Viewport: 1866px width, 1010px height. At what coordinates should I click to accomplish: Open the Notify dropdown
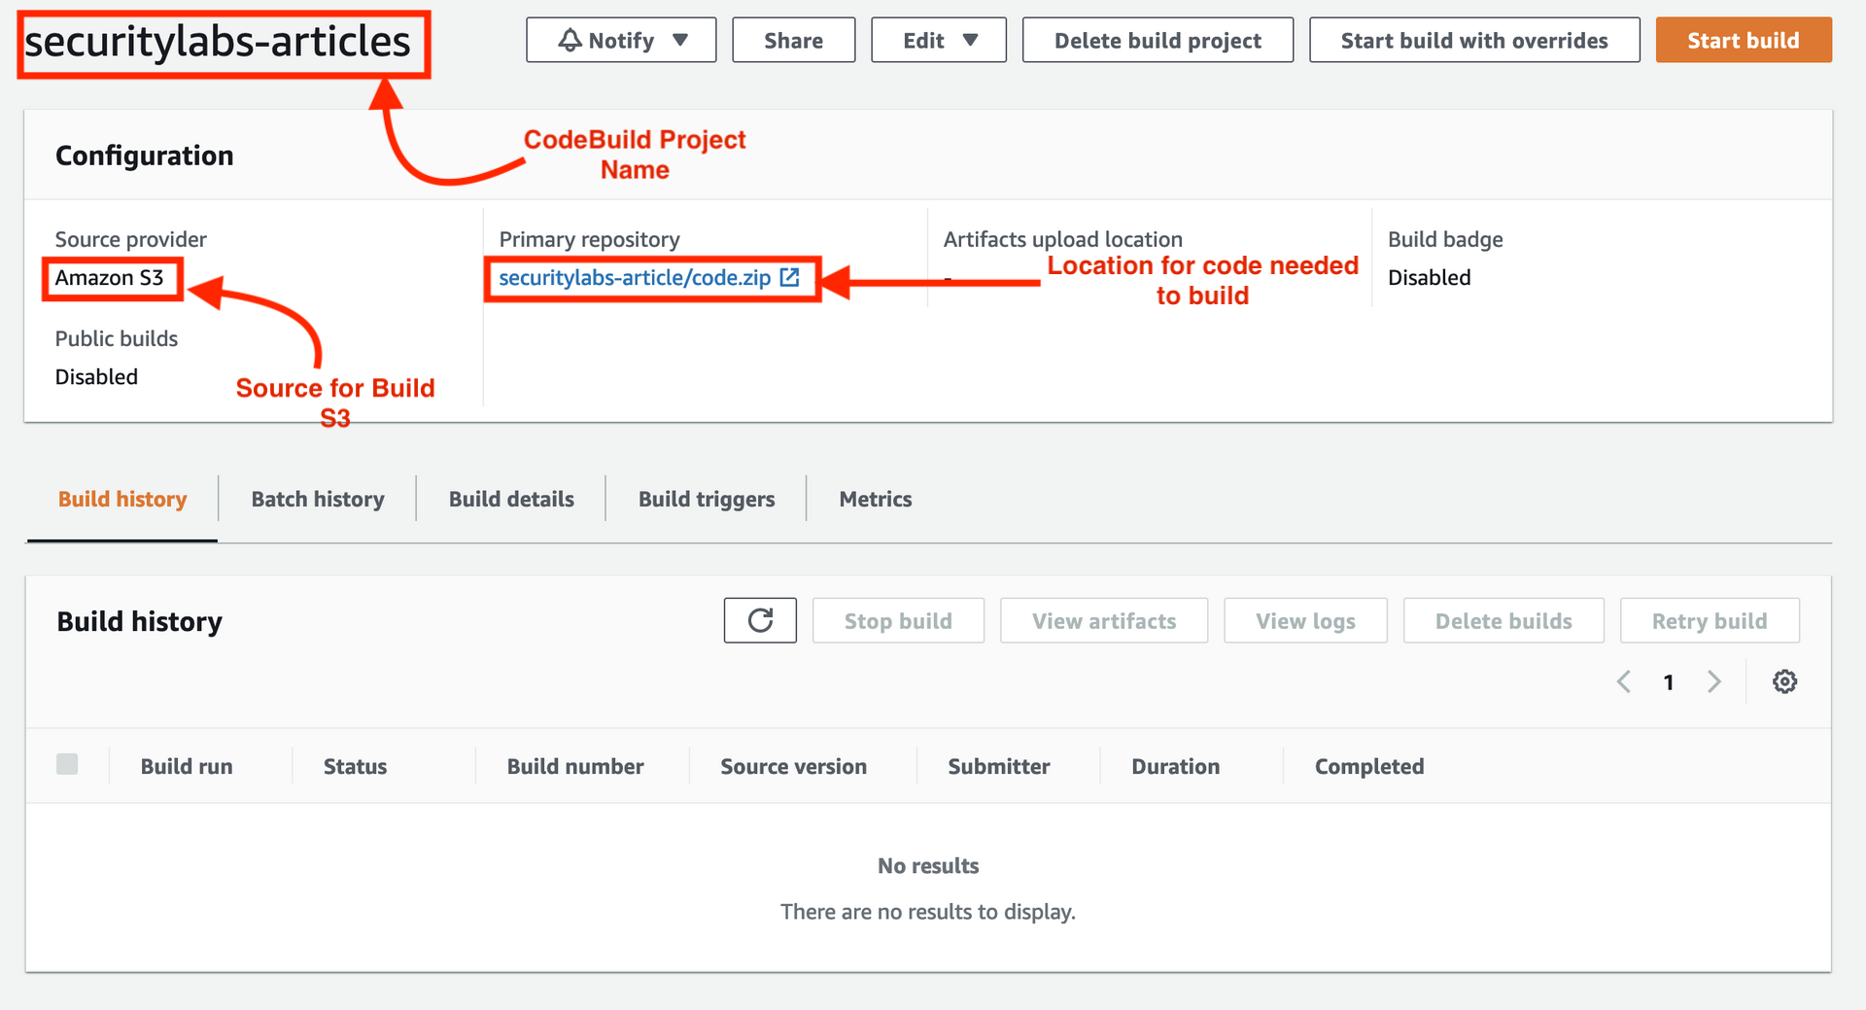click(x=621, y=40)
